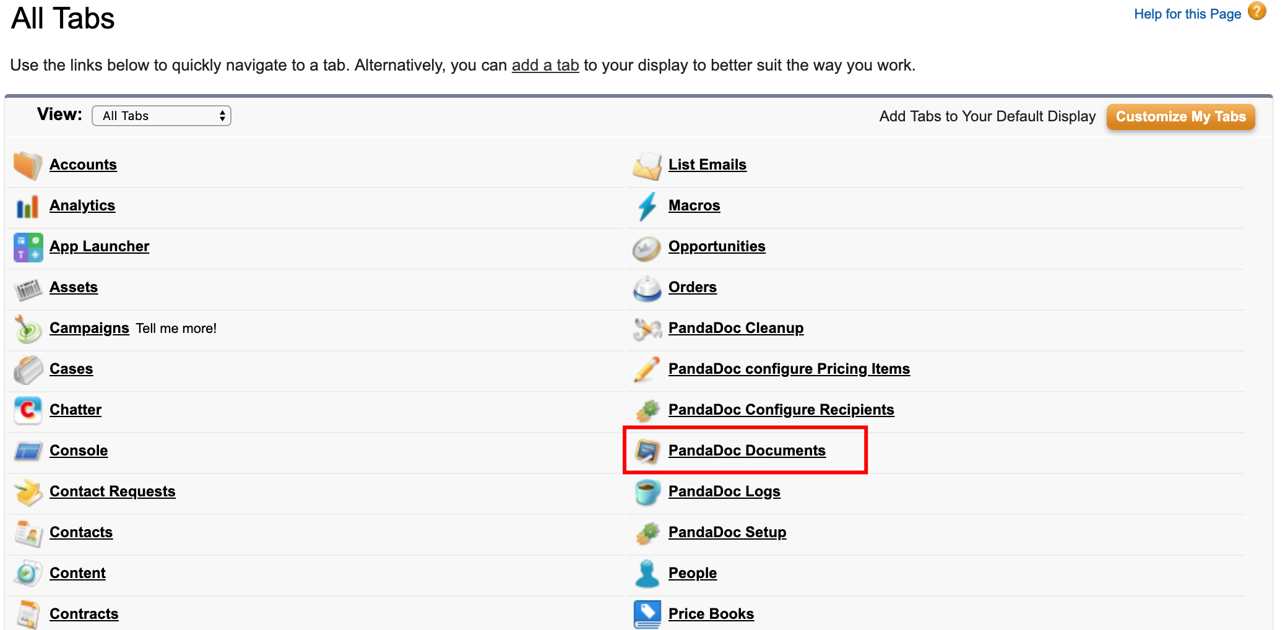Open the Campaigns link
Screen dimensions: 1285x630
pos(89,328)
